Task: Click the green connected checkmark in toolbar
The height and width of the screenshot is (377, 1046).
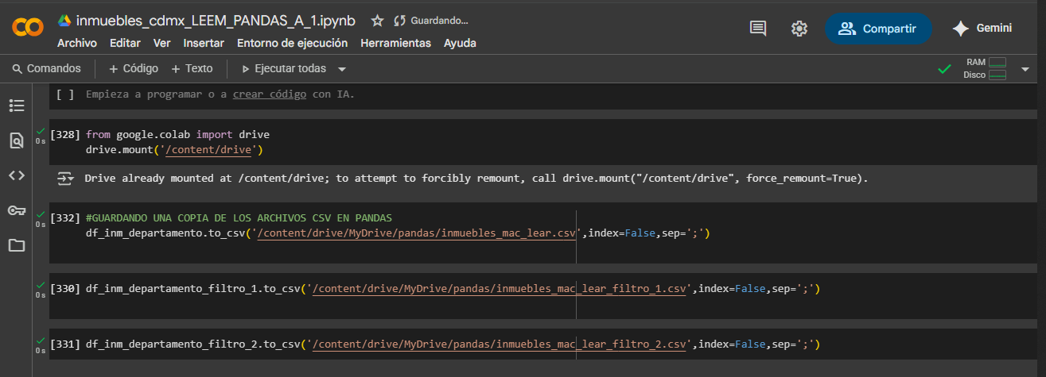Action: coord(944,69)
